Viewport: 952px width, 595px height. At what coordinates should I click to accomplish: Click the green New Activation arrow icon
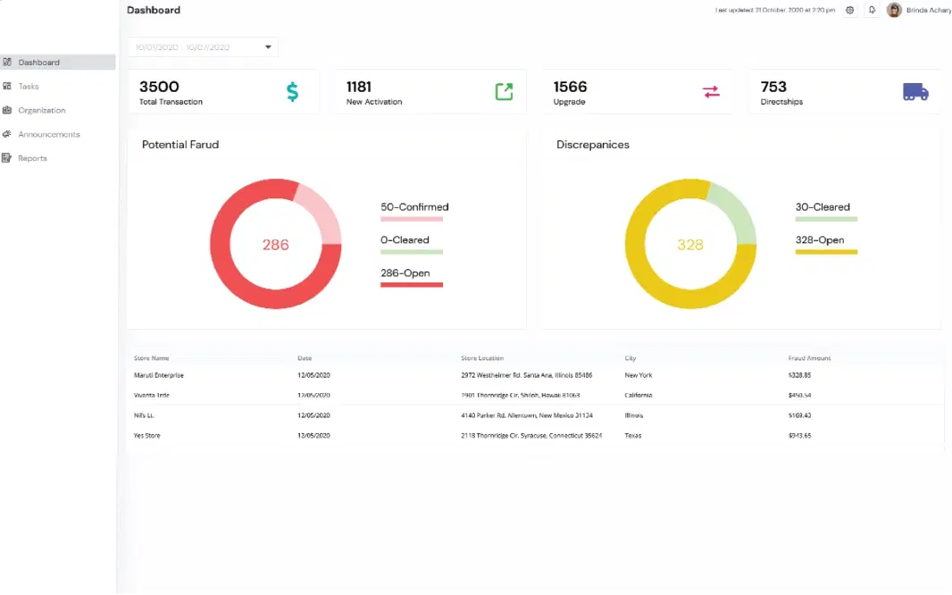pyautogui.click(x=504, y=92)
